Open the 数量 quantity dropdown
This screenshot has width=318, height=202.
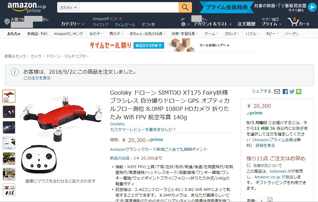tap(265, 200)
